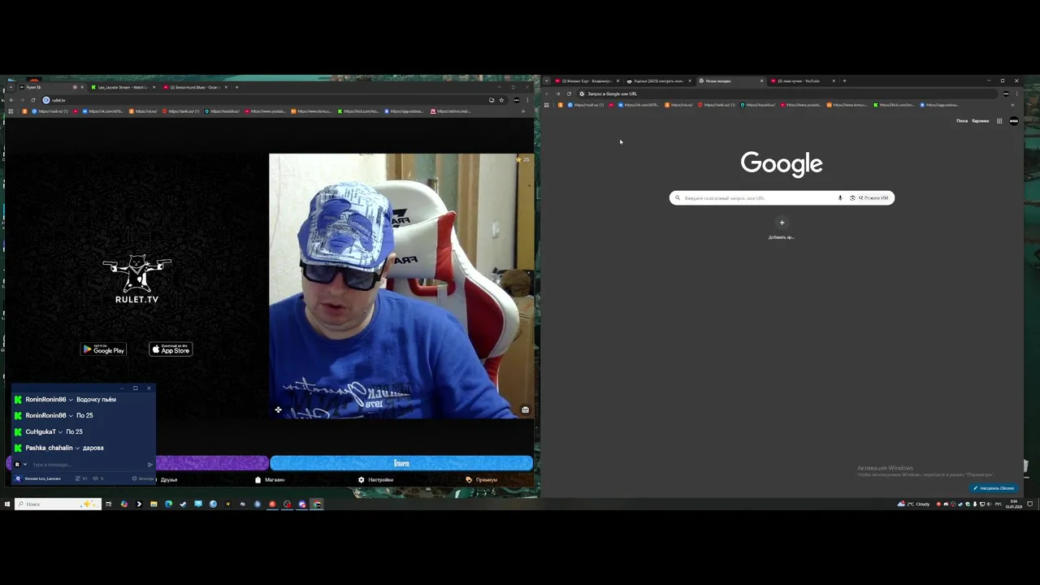Send the chat message with arrow icon

click(149, 465)
